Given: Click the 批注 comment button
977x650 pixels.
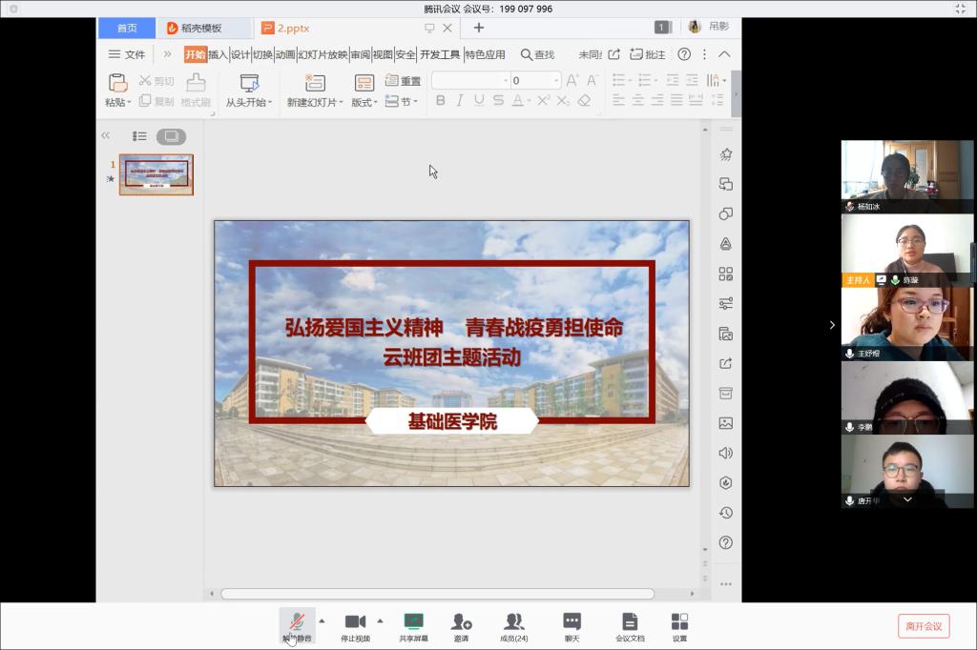Looking at the screenshot, I should pos(649,54).
